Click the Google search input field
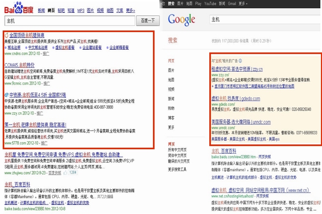Image resolution: width=322 pixels, height=214 pixels. coord(258,20)
